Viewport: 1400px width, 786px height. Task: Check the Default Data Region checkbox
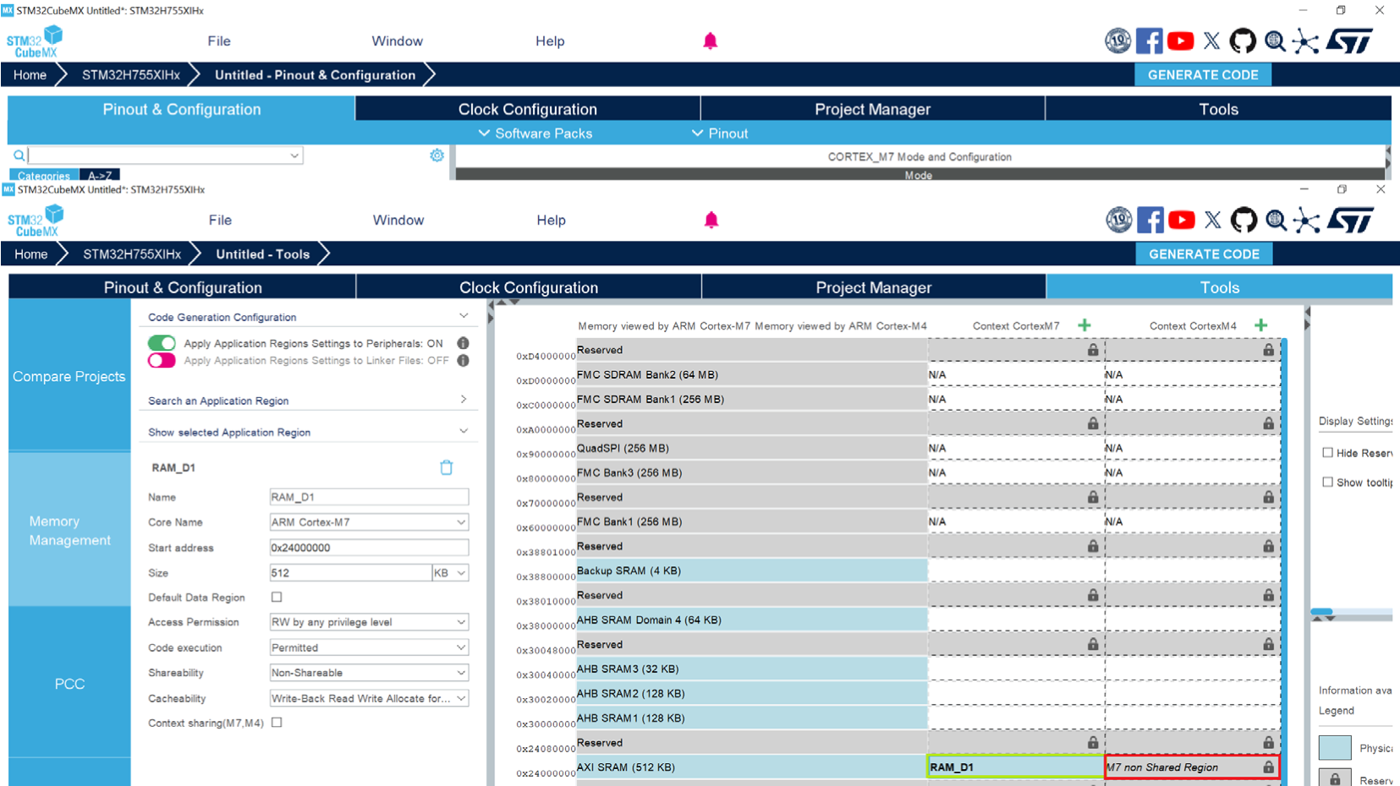click(x=277, y=598)
